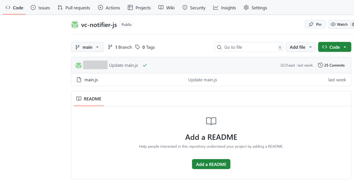
Task: Open repository Settings tab
Action: click(255, 8)
